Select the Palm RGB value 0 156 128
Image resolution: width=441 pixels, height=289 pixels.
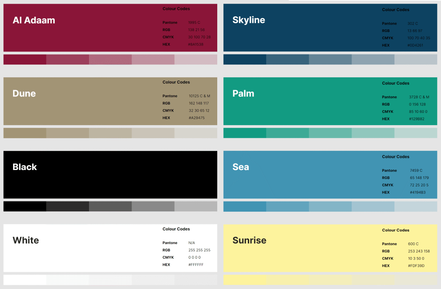tap(417, 104)
